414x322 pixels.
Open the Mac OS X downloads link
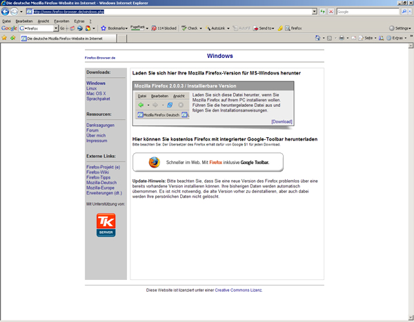[96, 94]
